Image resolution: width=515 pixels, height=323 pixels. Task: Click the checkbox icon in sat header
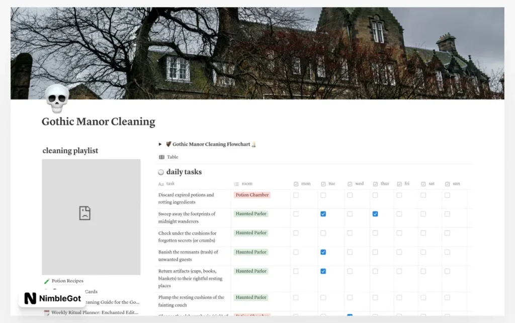[423, 184]
